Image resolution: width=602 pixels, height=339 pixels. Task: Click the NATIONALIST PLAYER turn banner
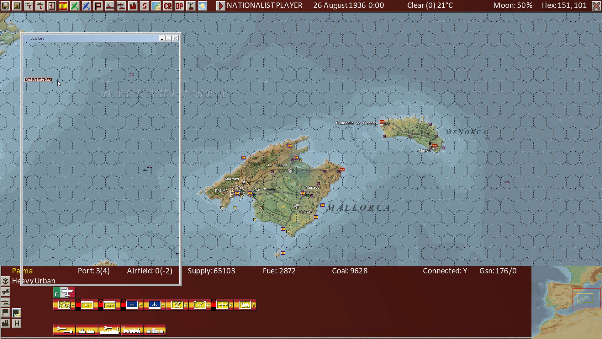tap(264, 5)
